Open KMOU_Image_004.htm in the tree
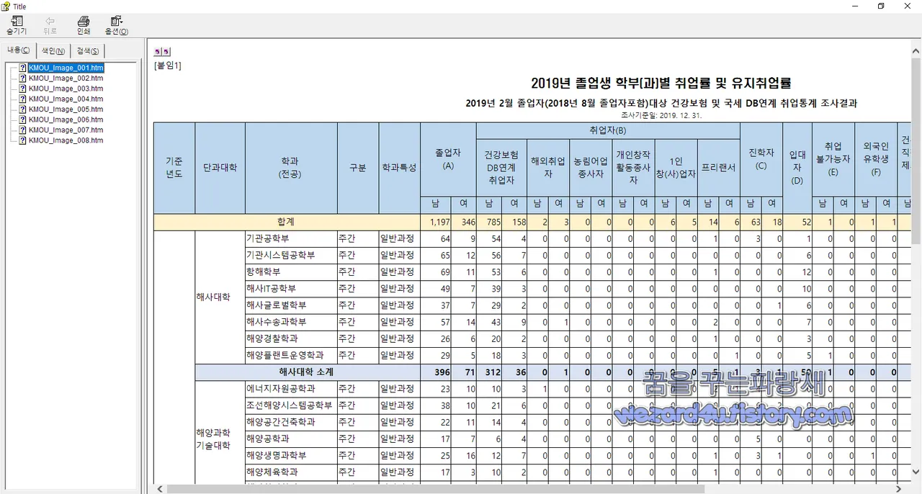 pos(66,99)
